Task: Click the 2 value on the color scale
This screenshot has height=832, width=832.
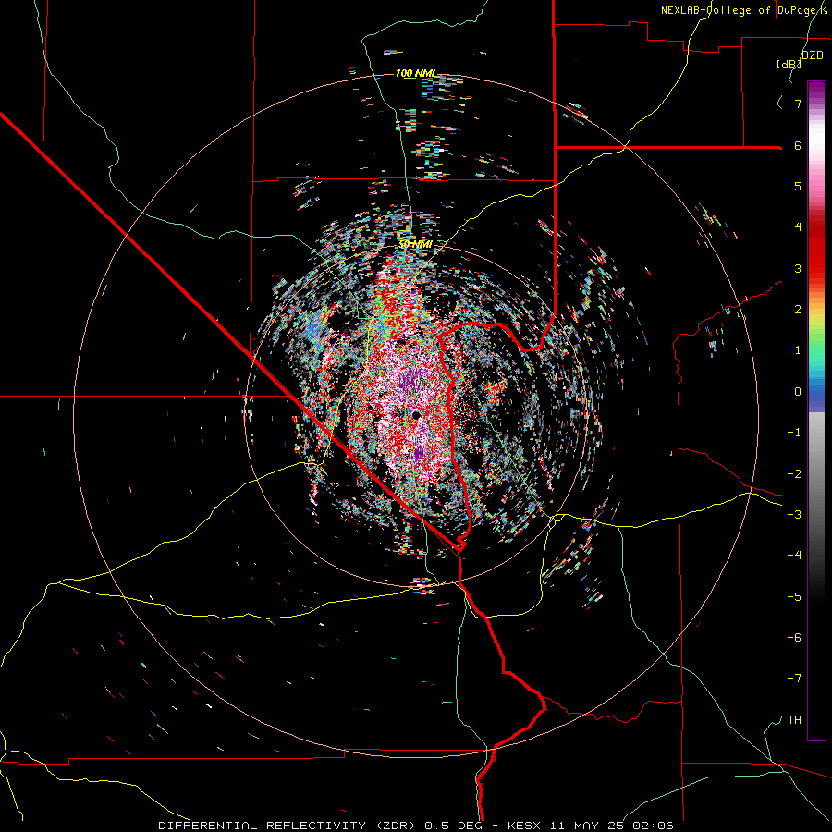Action: [x=798, y=310]
